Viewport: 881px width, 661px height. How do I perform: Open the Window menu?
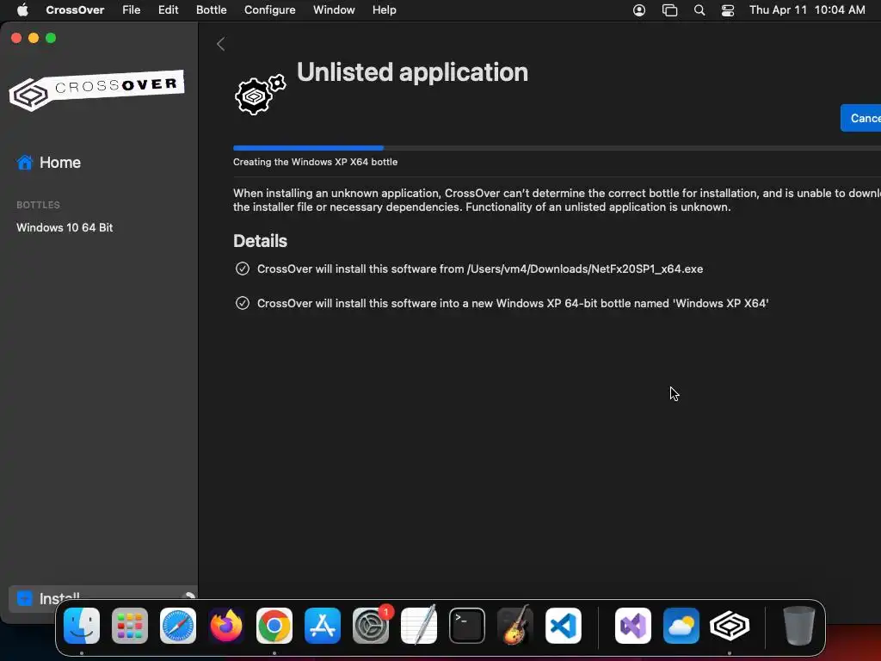tap(334, 10)
